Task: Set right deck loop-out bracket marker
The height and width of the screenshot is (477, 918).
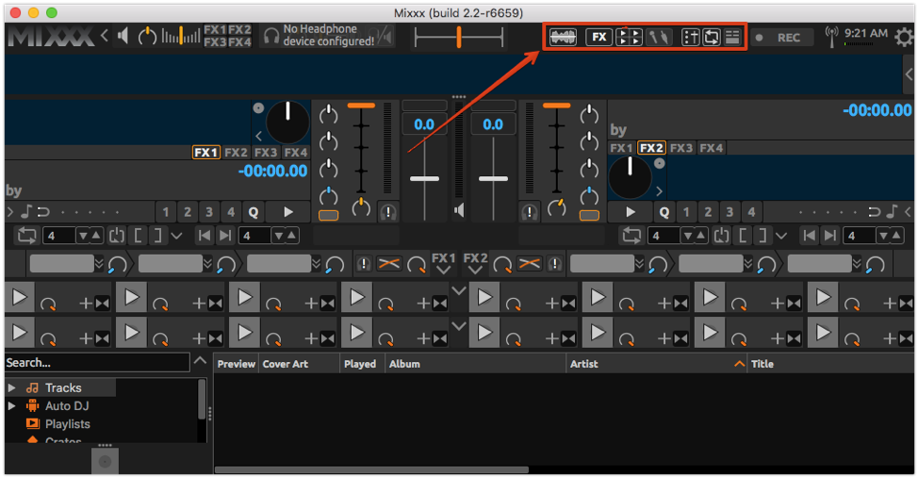Action: [762, 236]
